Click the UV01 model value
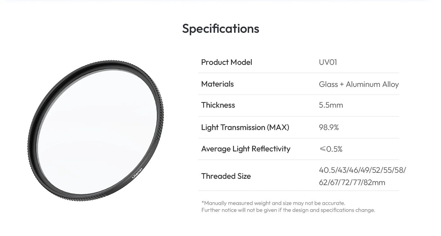Image resolution: width=441 pixels, height=236 pixels. point(328,62)
